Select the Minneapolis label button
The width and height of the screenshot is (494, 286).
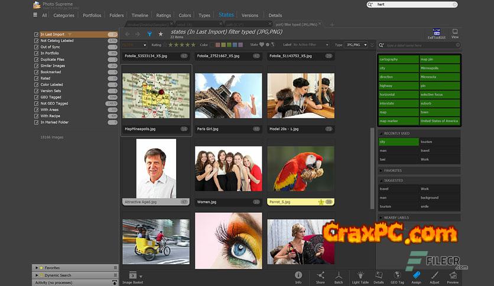[x=439, y=76]
